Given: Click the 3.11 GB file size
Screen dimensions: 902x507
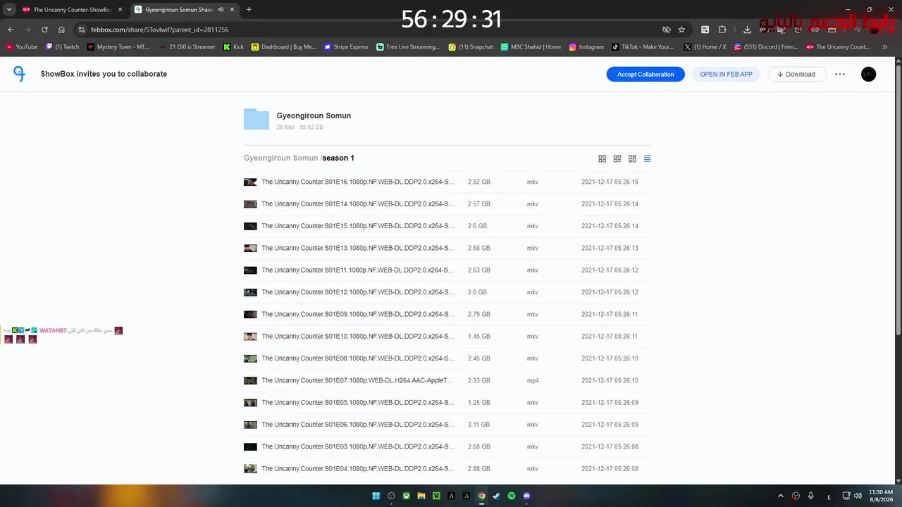Looking at the screenshot, I should pos(478,425).
